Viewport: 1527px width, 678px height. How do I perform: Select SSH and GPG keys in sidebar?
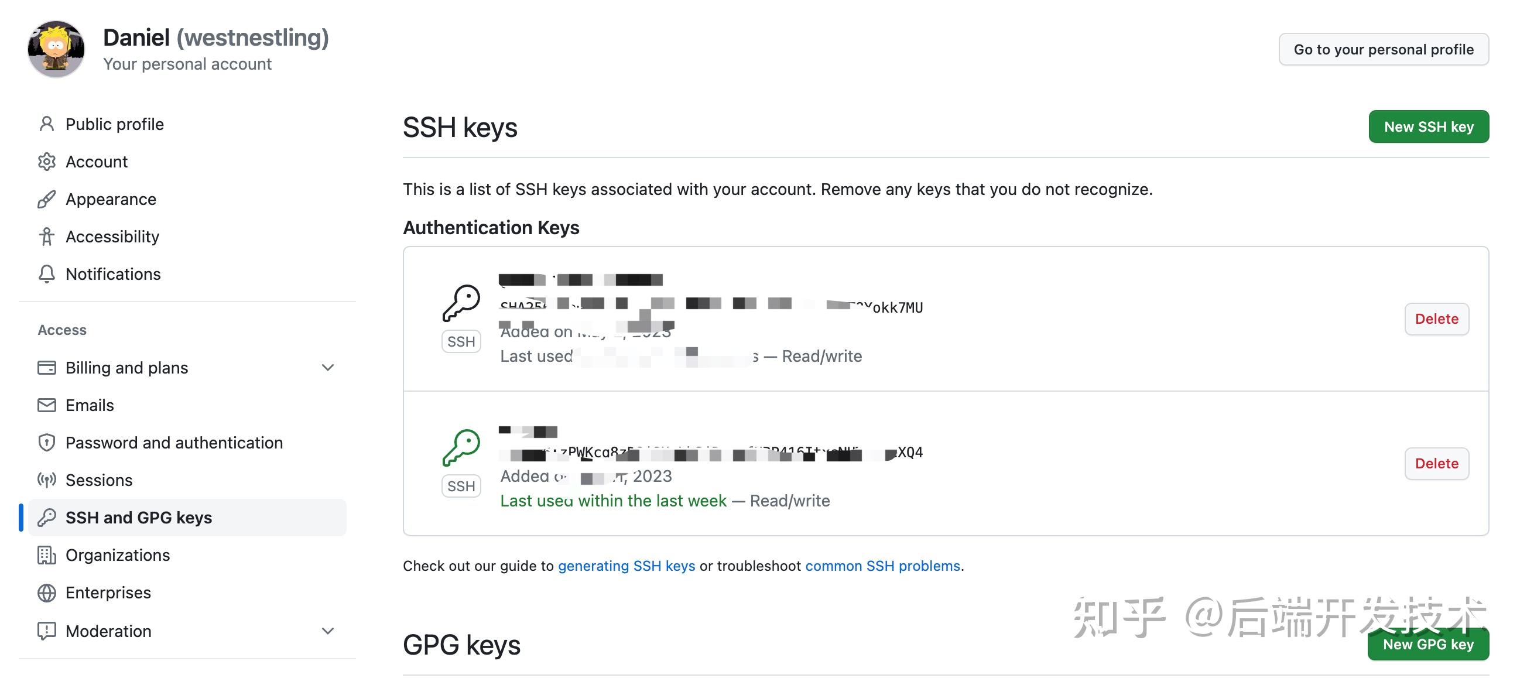coord(139,518)
